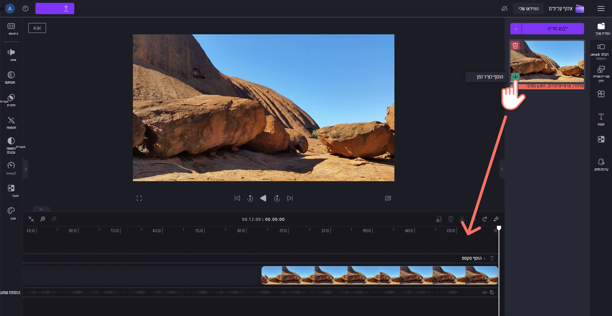This screenshot has width=612, height=316.
Task: Click the cloud sync status icon
Action: click(x=504, y=8)
